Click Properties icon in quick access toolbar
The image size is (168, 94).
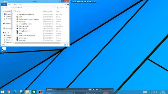coord(5,2)
